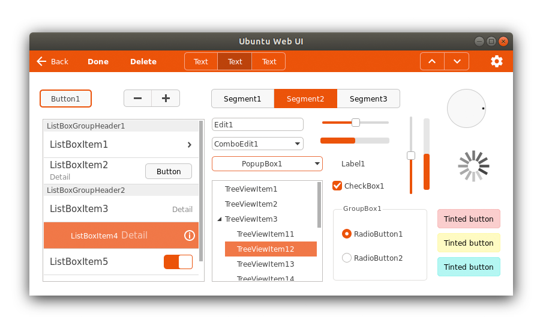
Task: Select TreeViewItem11
Action: pos(265,234)
